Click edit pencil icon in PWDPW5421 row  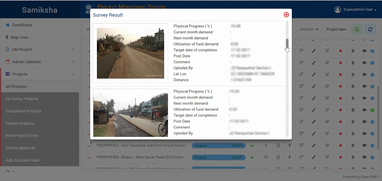327,146
